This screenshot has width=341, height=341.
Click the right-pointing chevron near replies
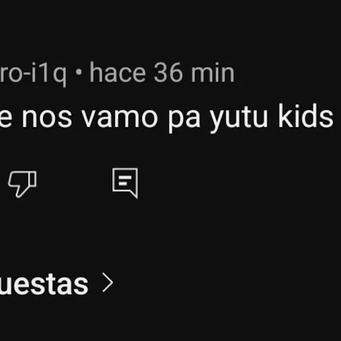click(x=108, y=283)
